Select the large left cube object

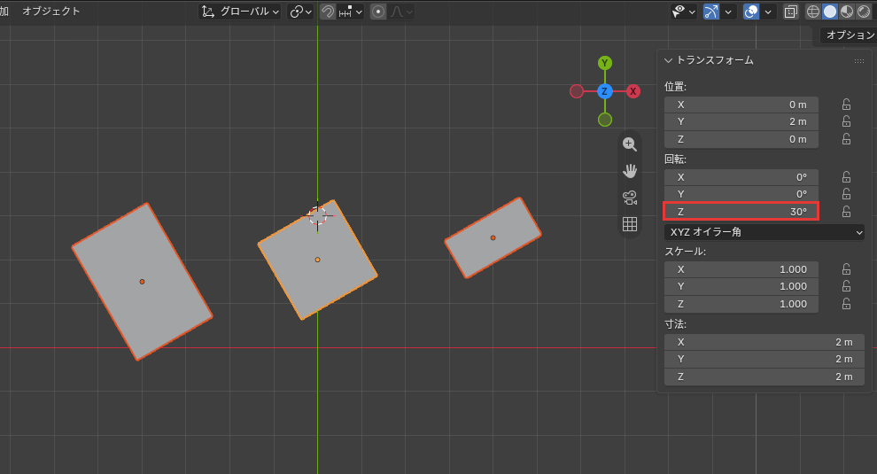tap(142, 282)
